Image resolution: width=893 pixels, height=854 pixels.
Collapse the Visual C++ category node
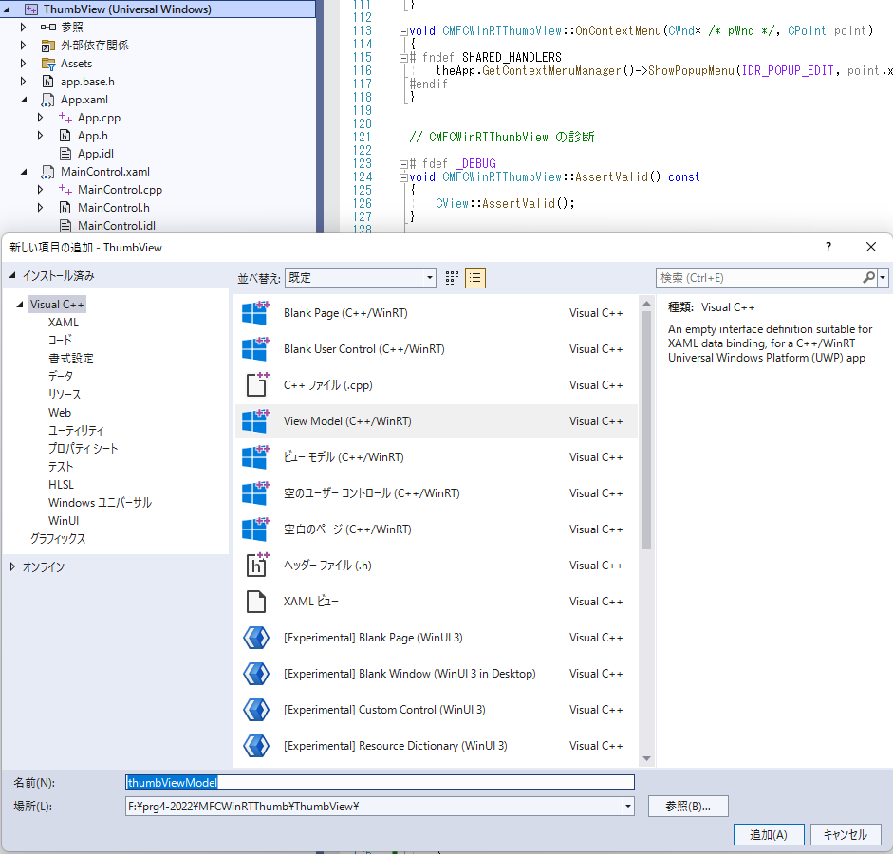pyautogui.click(x=20, y=304)
